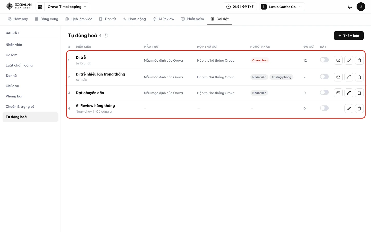Viewport: 371px width, 232px height.
Task: Edit the AI Review hàng tháng rule
Action: pyautogui.click(x=349, y=109)
